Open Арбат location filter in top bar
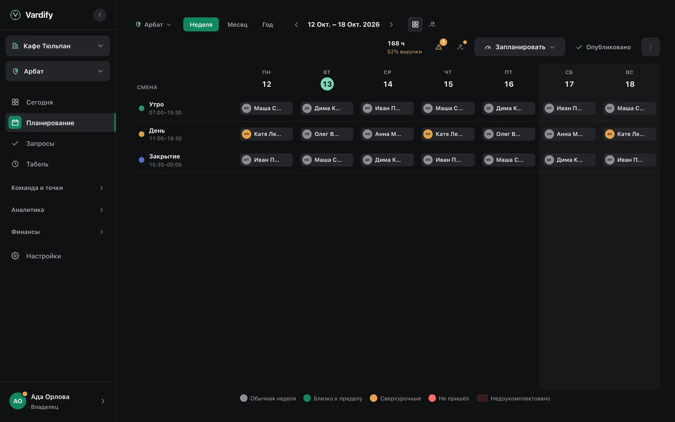The image size is (675, 422). (x=154, y=25)
